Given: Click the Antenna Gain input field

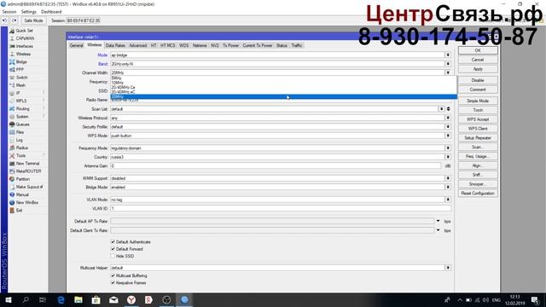Looking at the screenshot, I should coord(276,165).
